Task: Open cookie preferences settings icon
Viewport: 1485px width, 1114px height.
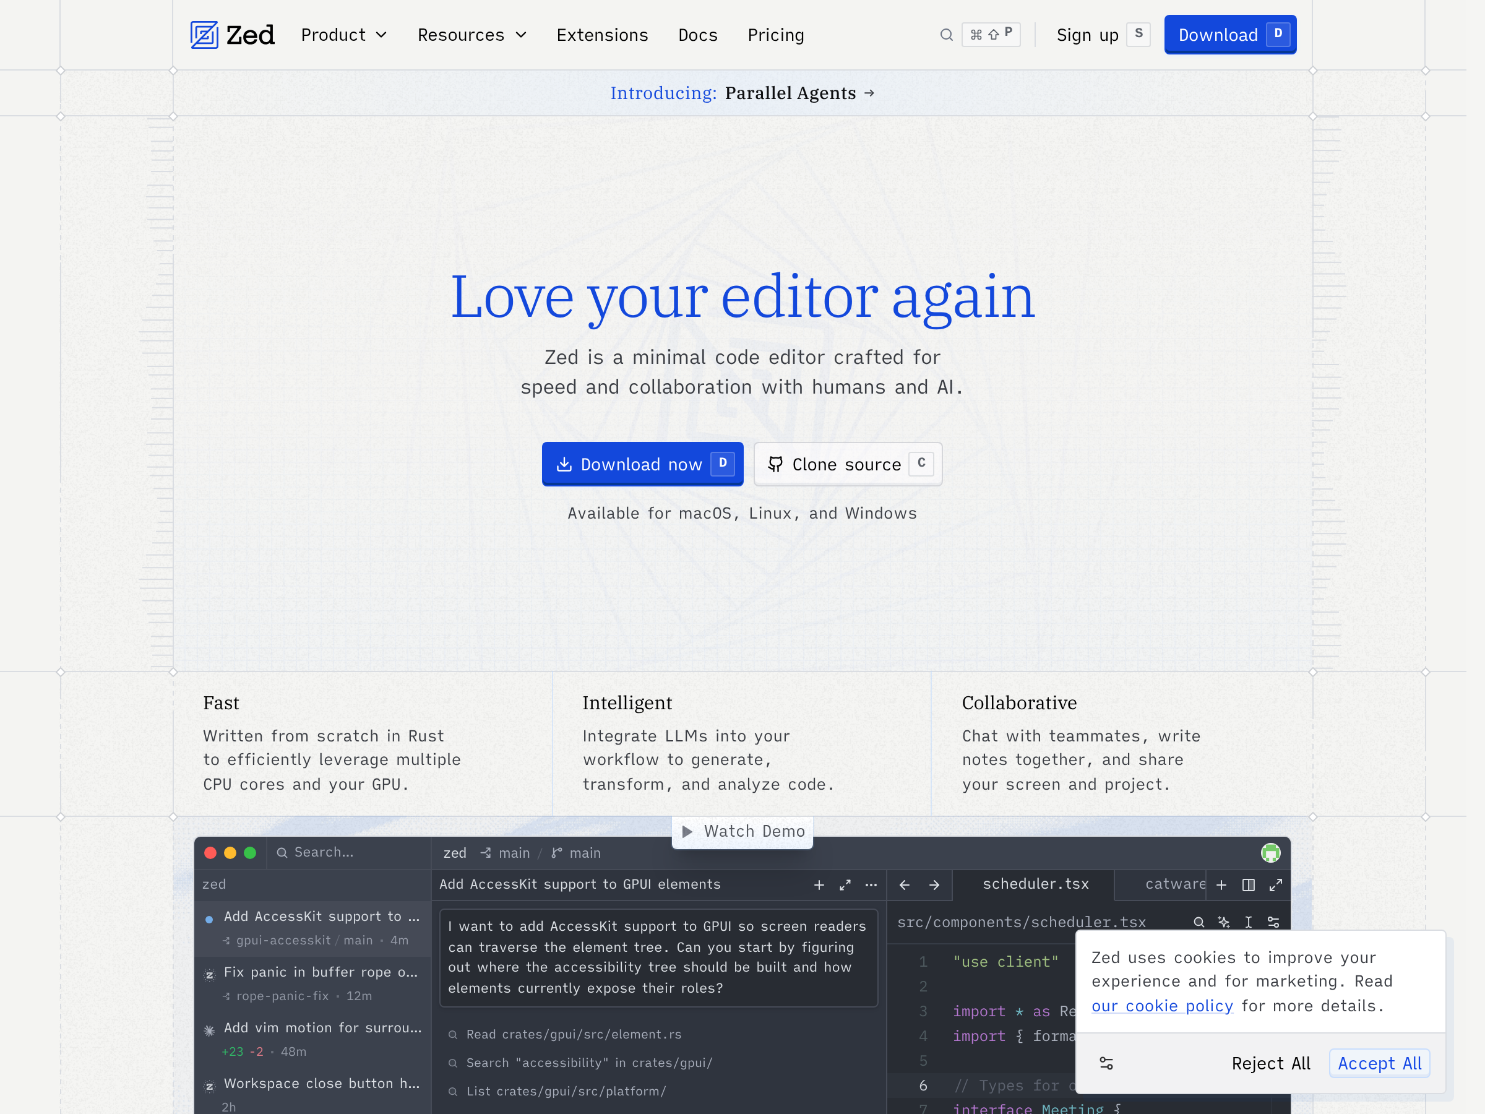Action: (x=1106, y=1063)
